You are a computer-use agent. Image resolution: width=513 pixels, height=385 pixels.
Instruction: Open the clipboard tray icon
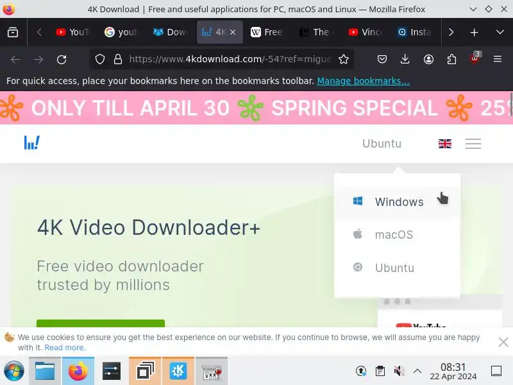point(380,372)
